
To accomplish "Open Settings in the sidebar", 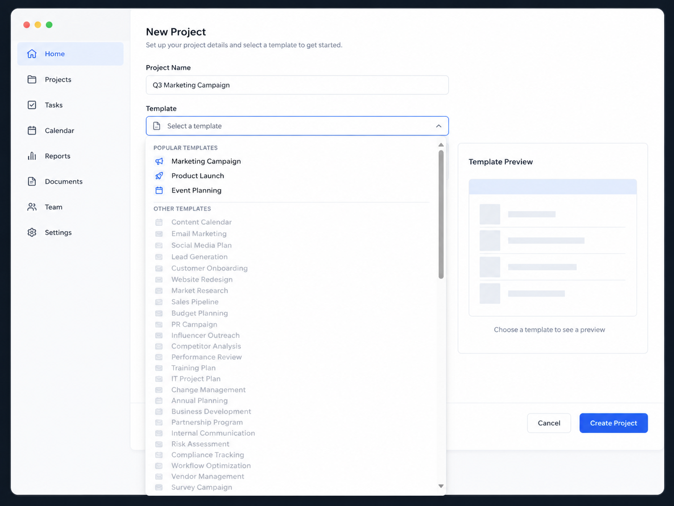I will tap(70, 232).
